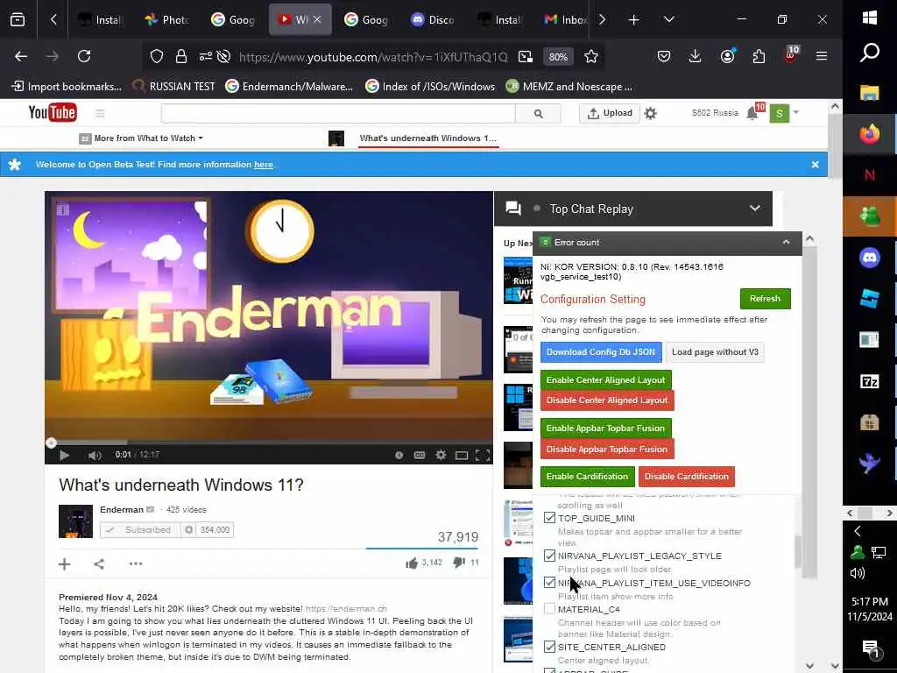Click the YouTube search input field
Viewport: 897px width, 673px height.
point(338,113)
